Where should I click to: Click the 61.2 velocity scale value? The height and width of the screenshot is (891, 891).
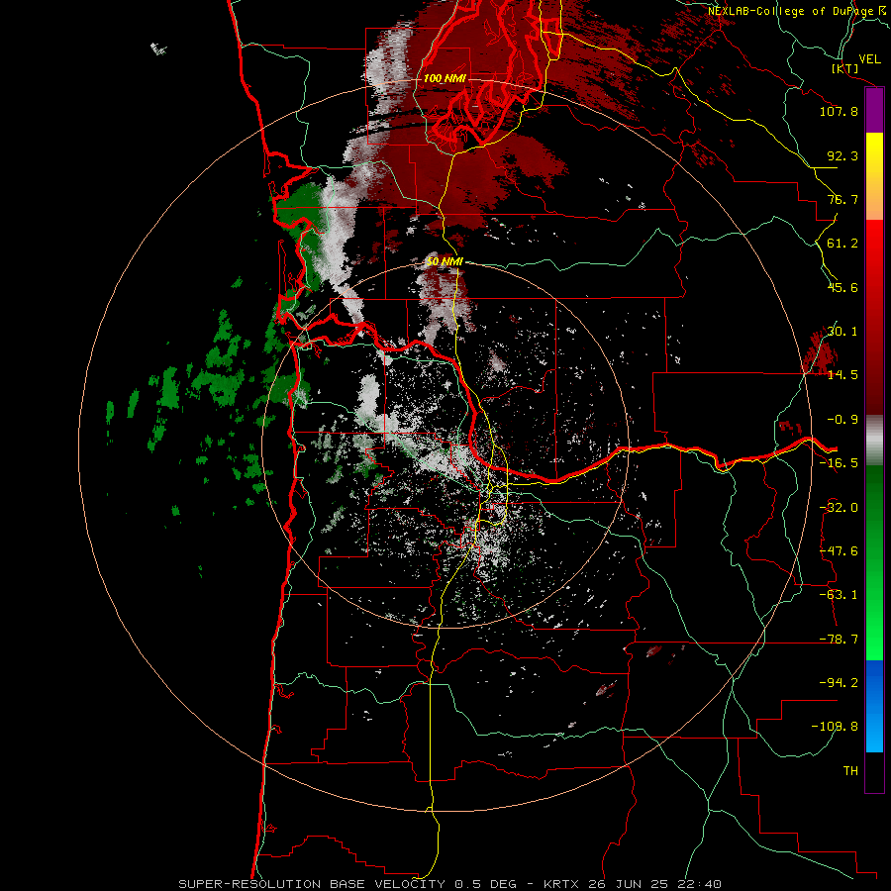[842, 244]
